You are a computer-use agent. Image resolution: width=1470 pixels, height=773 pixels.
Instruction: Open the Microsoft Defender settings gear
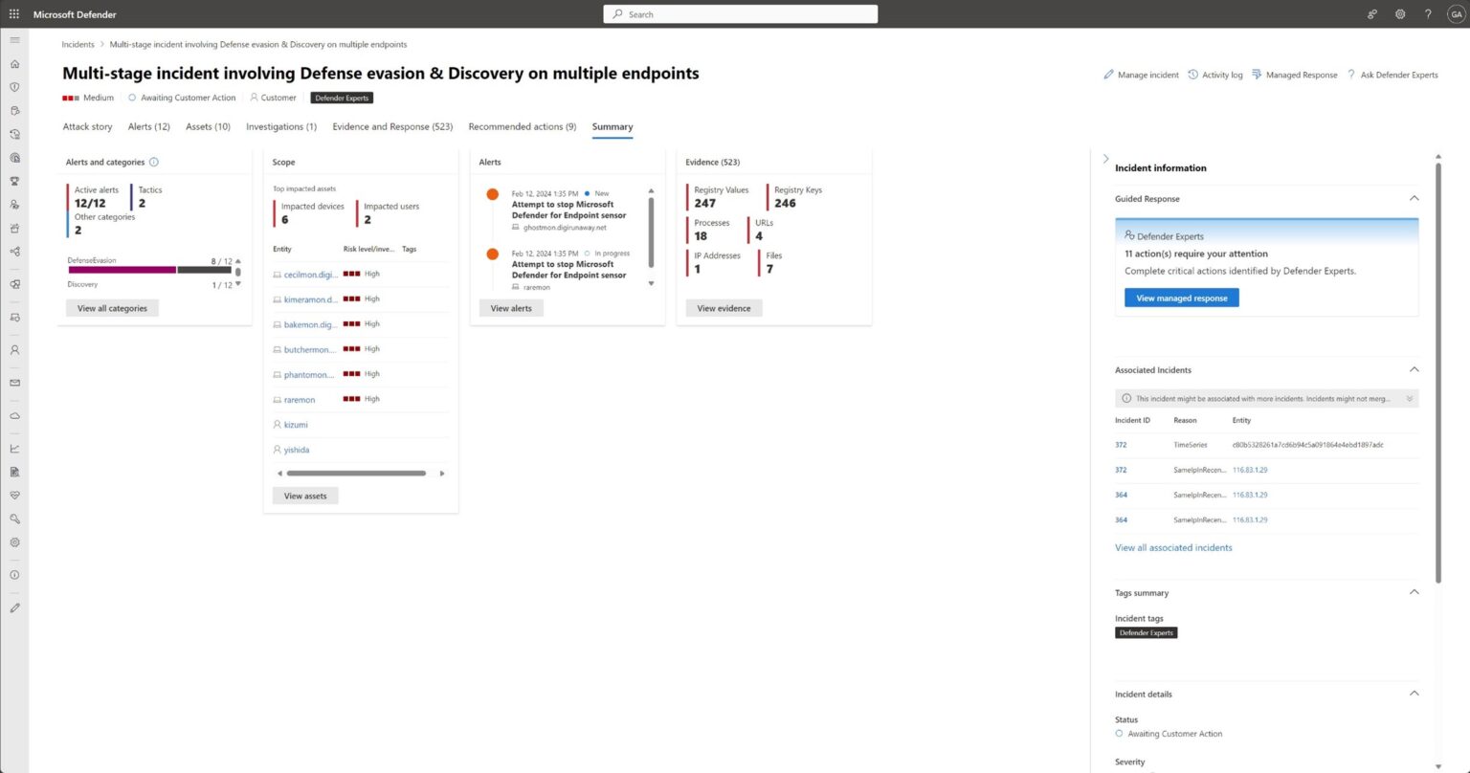point(1399,13)
